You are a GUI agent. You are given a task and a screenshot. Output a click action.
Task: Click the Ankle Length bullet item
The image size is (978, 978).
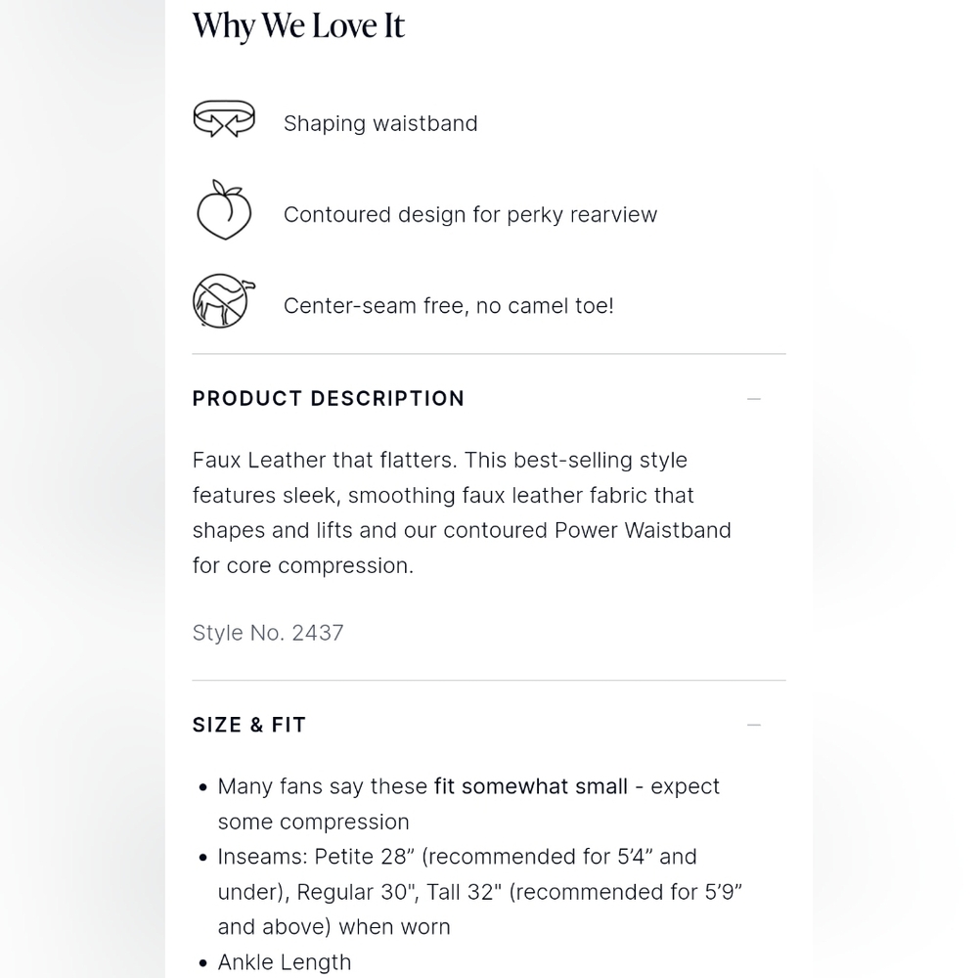[285, 962]
